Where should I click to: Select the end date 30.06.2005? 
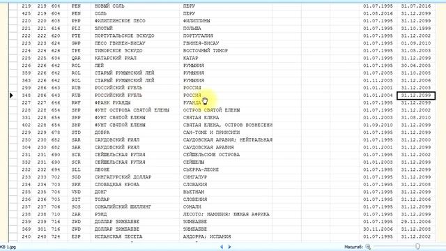point(416,66)
